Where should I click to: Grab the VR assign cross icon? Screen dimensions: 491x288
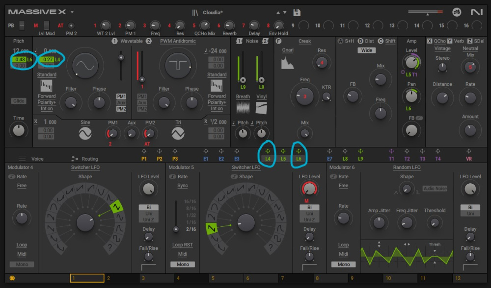coord(469,151)
